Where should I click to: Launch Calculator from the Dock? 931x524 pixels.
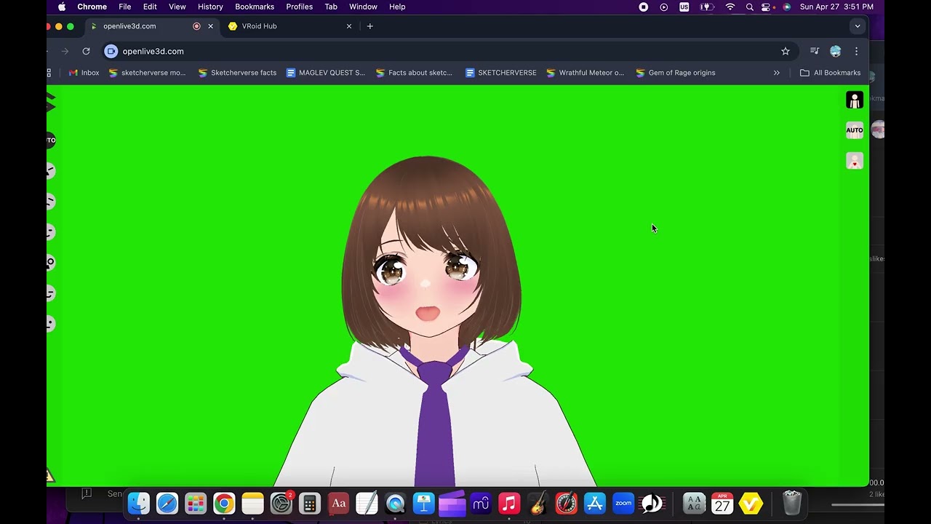coord(310,504)
